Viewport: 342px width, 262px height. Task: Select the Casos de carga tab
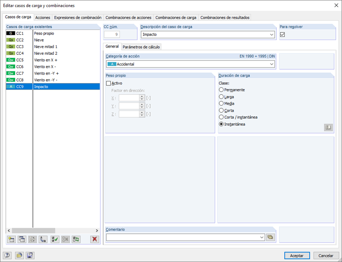click(x=18, y=17)
